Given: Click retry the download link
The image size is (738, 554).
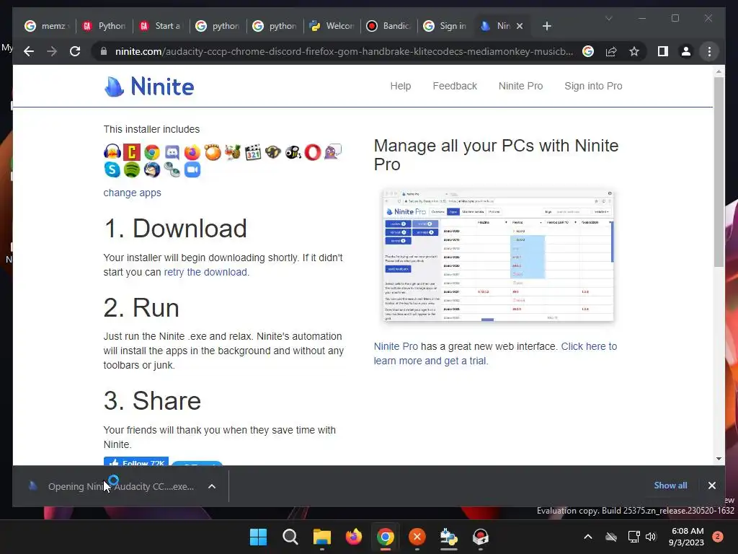Looking at the screenshot, I should click(x=205, y=272).
